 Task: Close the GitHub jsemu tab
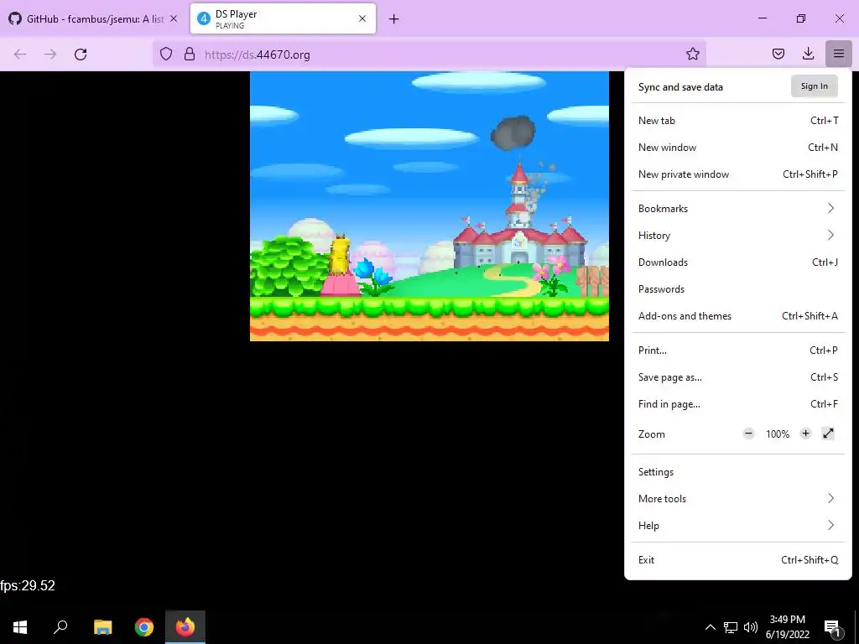point(174,18)
